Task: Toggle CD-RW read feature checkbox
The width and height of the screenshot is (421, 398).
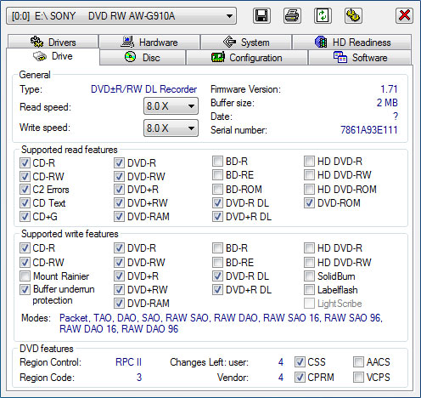Action: [25, 176]
